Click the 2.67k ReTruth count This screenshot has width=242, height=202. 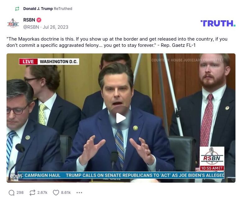coord(42,193)
